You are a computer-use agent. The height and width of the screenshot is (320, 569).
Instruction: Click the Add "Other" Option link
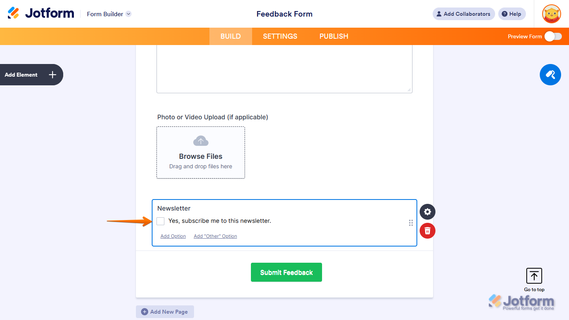click(215, 236)
